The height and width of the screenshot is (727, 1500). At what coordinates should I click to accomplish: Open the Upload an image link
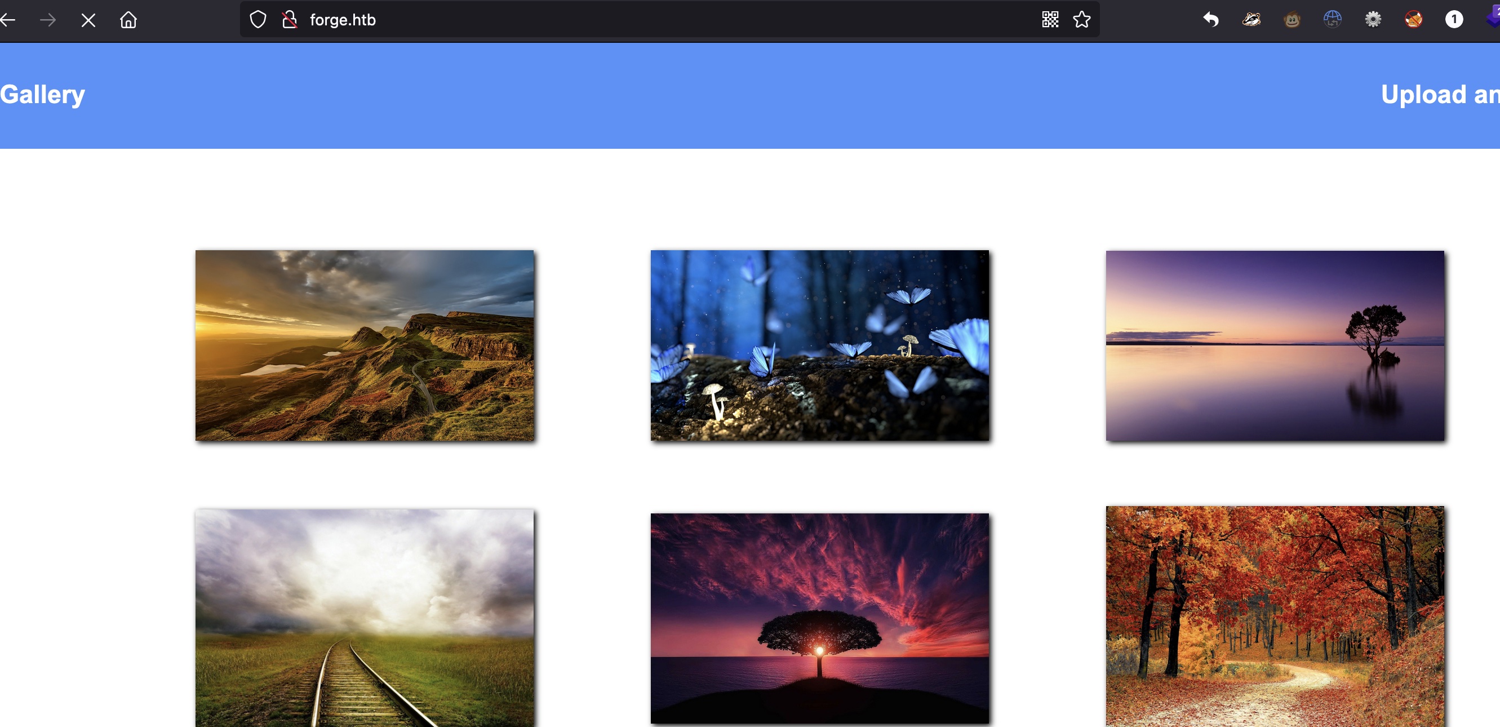click(1438, 94)
